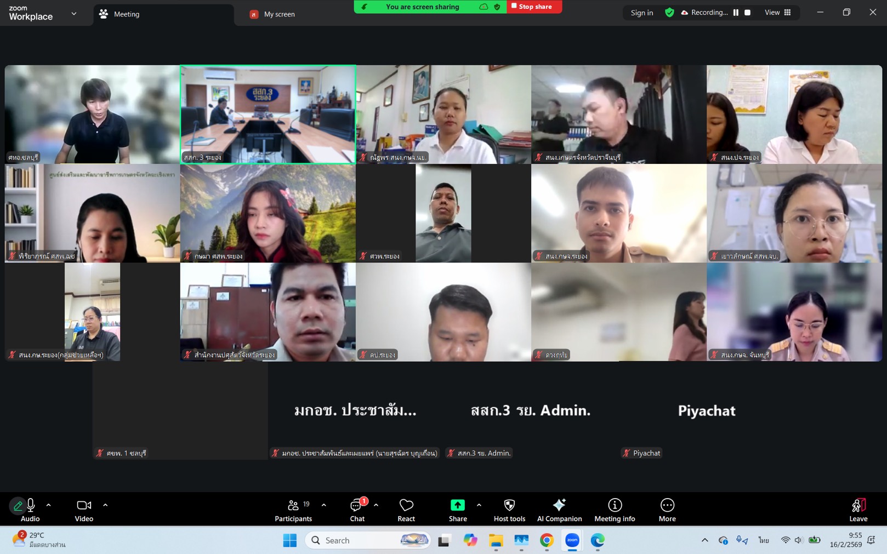This screenshot has width=887, height=554.
Task: Open the Participants list
Action: (x=293, y=510)
